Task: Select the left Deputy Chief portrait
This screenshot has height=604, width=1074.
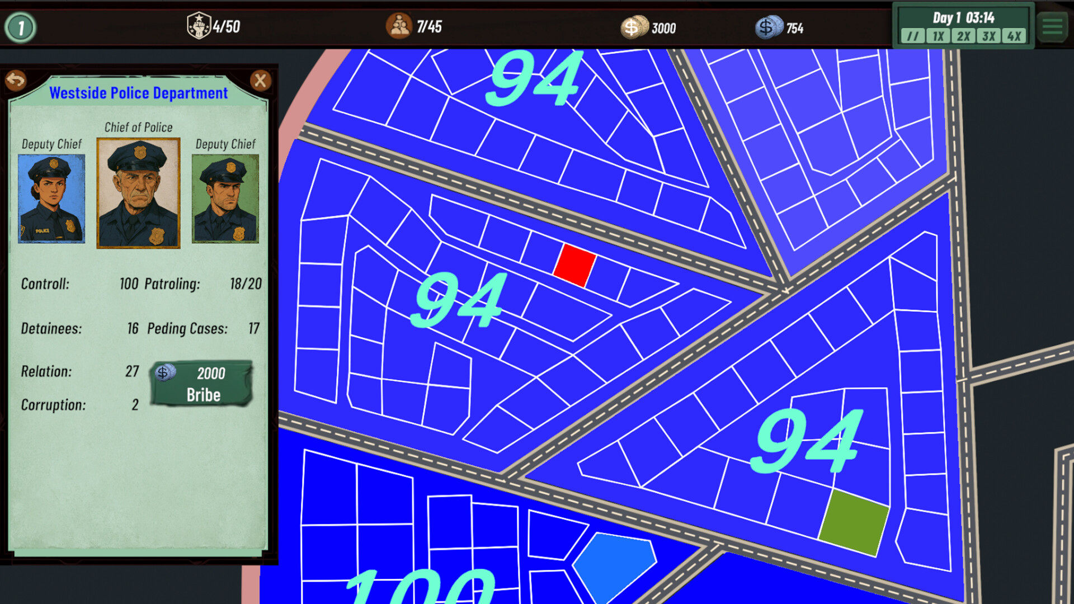Action: [x=51, y=199]
